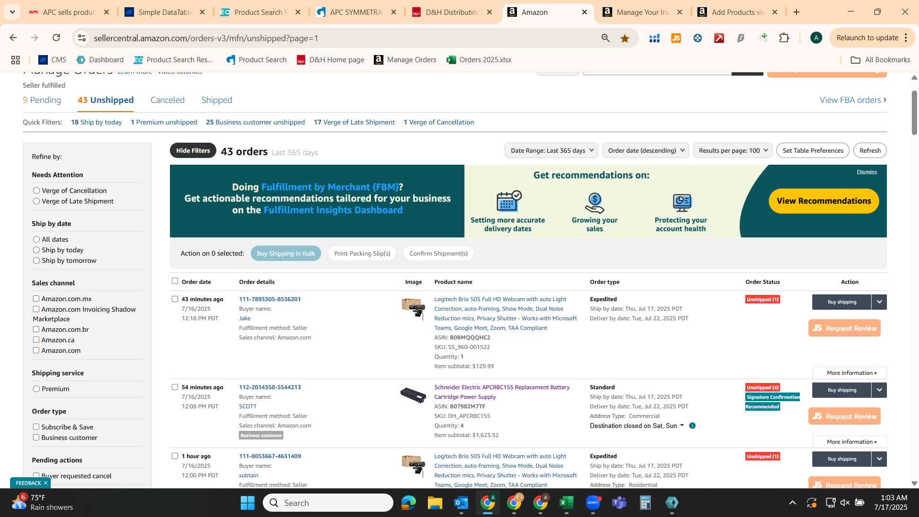Open Order date (descending) sort dropdown

[645, 150]
